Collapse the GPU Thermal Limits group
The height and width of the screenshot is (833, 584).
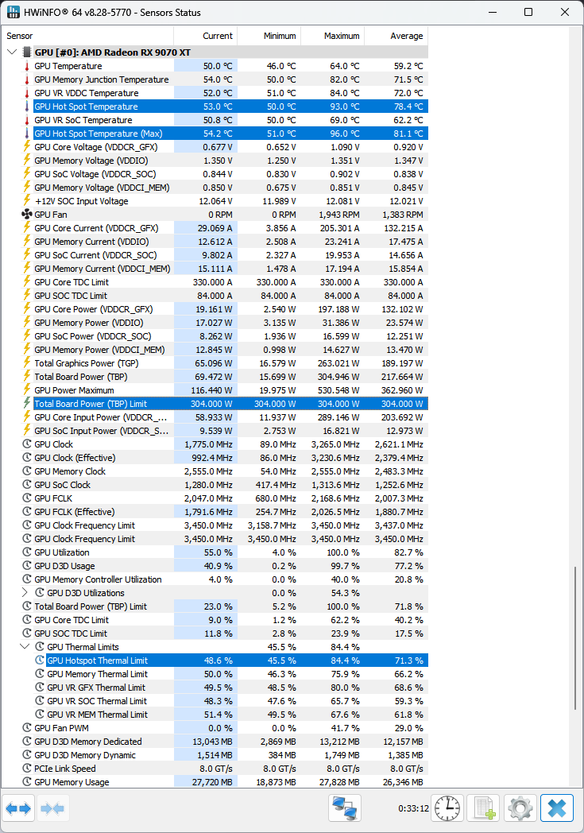pos(25,646)
